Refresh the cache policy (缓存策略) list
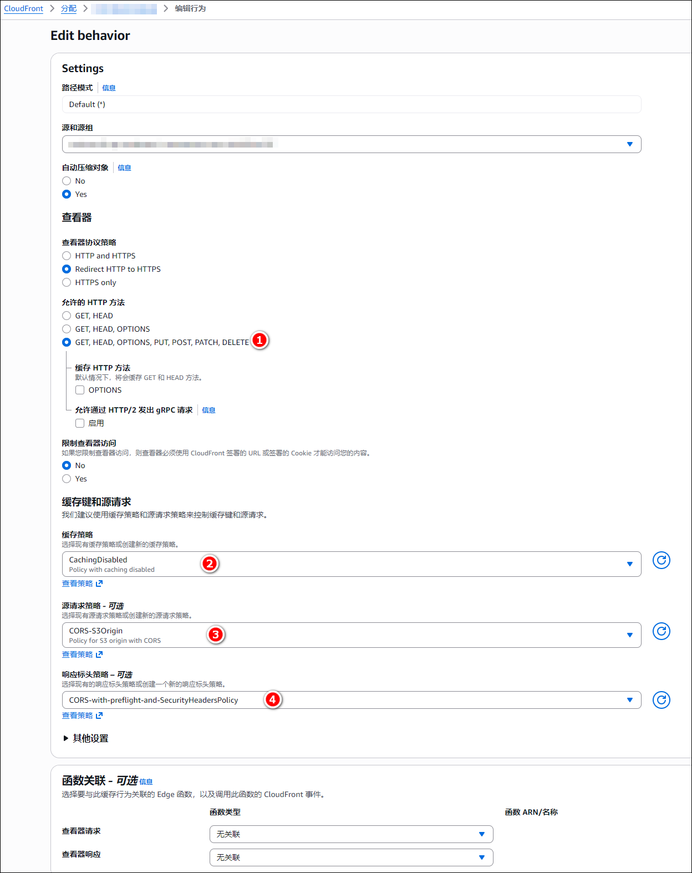 point(661,560)
